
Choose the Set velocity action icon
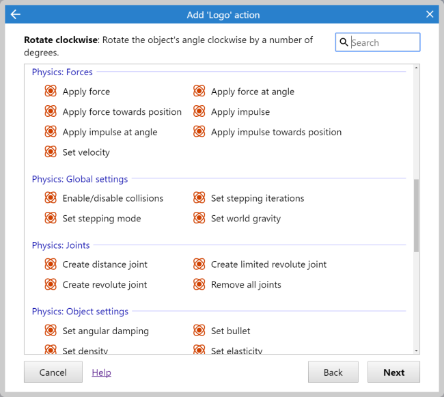coord(51,152)
